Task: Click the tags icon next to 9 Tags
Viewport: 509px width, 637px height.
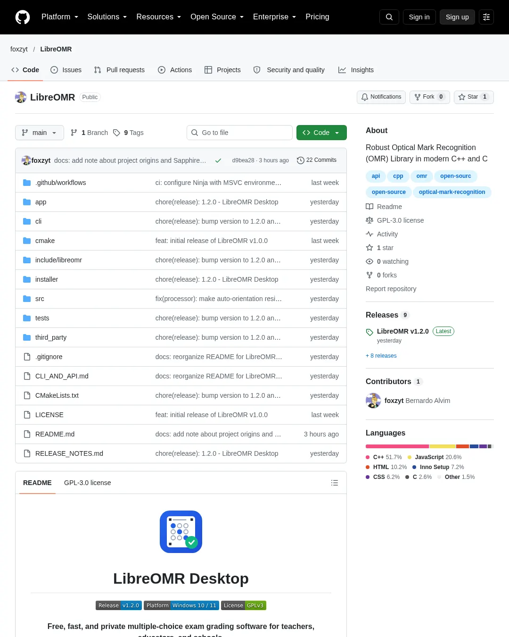Action: point(116,133)
